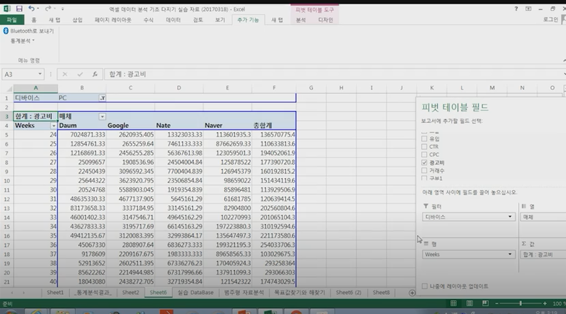Click the Excel application logo icon
The width and height of the screenshot is (566, 314).
7,9
